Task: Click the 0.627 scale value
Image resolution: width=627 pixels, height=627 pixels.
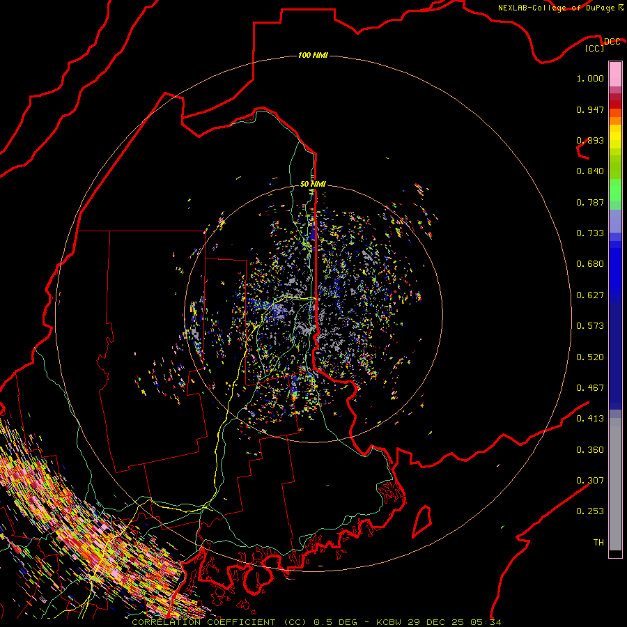Action: [590, 295]
